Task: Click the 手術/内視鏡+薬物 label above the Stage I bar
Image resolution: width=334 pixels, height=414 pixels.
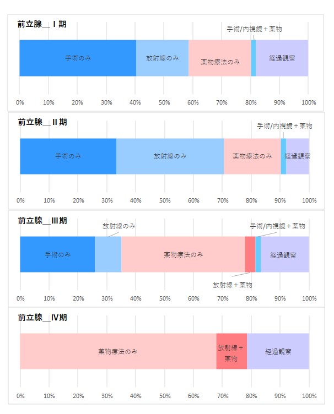Action: (254, 29)
